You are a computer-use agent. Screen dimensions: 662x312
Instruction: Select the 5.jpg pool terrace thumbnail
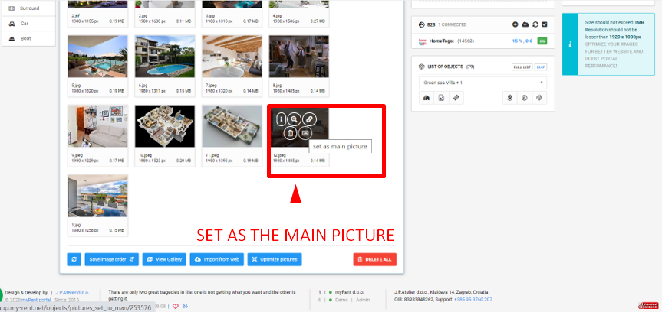click(97, 57)
